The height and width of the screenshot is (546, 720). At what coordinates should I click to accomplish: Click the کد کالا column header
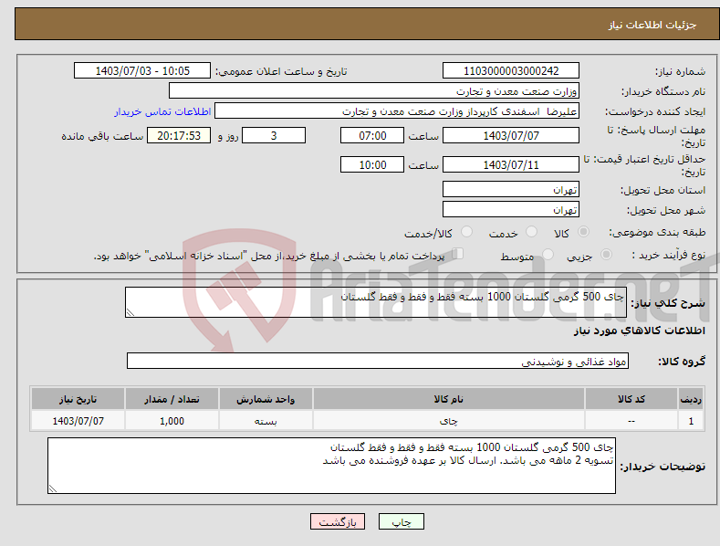(631, 399)
